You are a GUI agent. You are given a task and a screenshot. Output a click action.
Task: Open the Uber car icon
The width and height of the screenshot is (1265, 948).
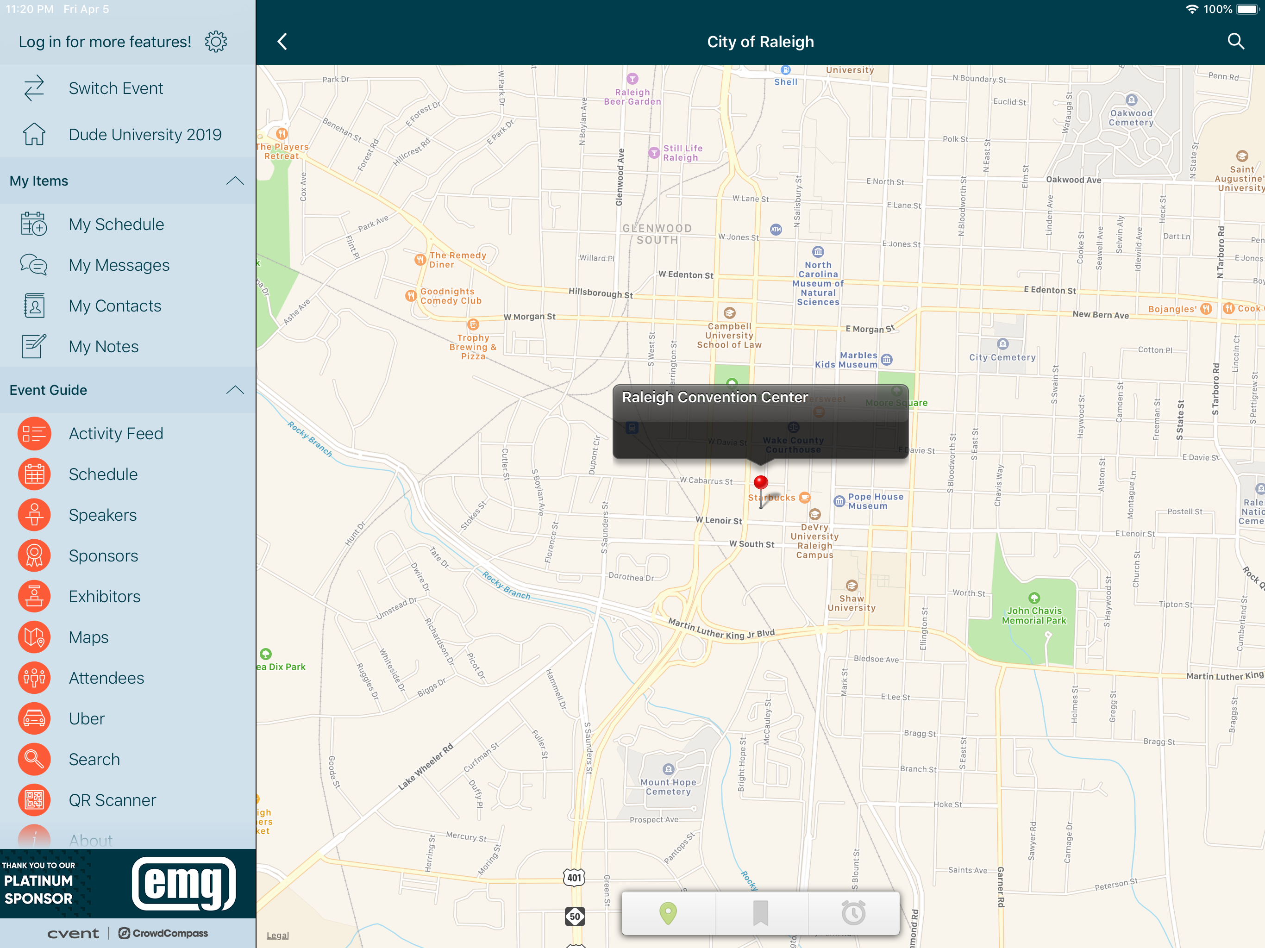pos(34,719)
